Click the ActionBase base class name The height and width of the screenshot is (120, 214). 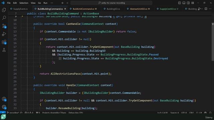(x=91, y=13)
